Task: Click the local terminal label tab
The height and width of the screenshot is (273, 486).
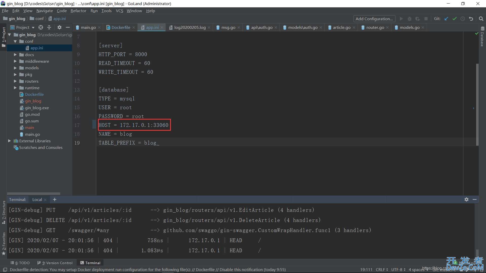Action: click(x=37, y=199)
